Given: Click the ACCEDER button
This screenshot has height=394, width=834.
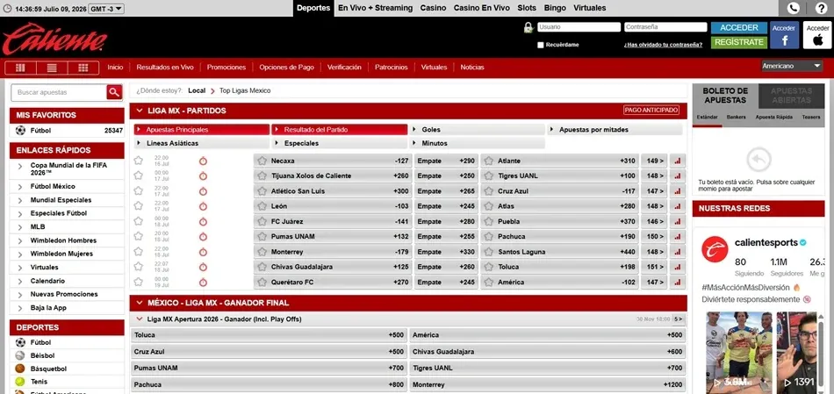Looking at the screenshot, I should tap(739, 28).
